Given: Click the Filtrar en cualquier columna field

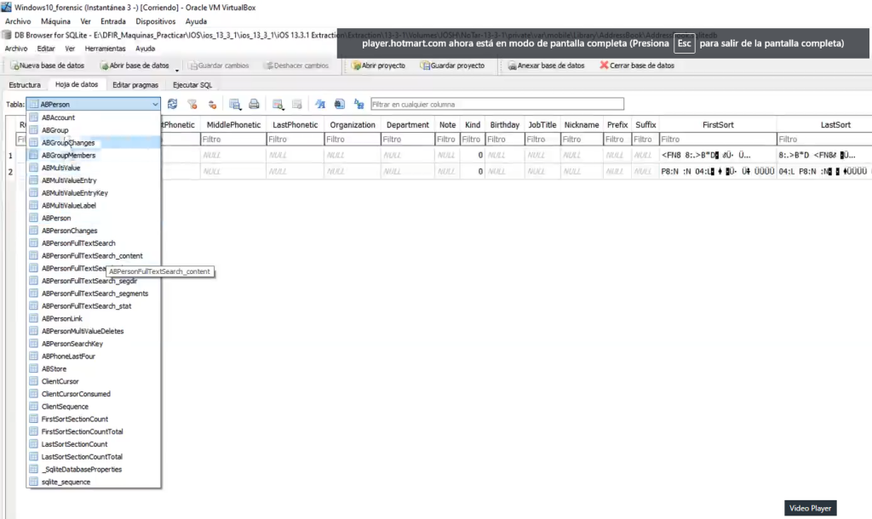Looking at the screenshot, I should point(497,104).
